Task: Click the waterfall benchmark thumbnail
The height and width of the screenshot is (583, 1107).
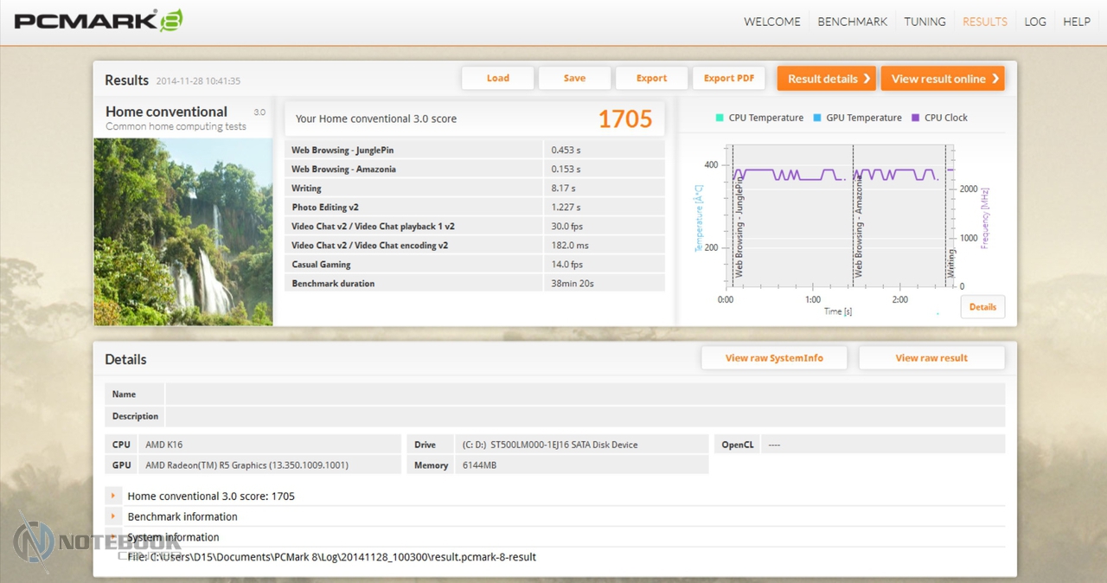Action: coord(183,232)
